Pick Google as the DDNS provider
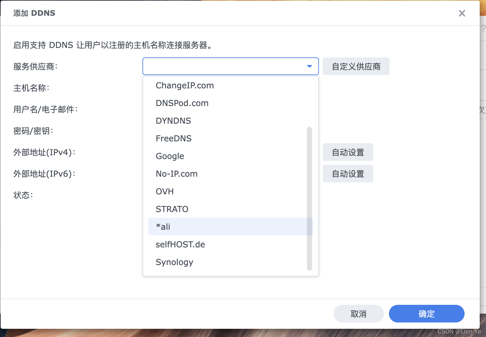 pos(170,156)
